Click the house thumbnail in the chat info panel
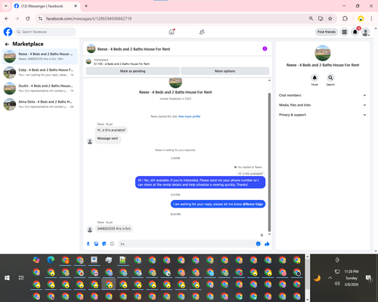This screenshot has width=378, height=302. point(323,53)
